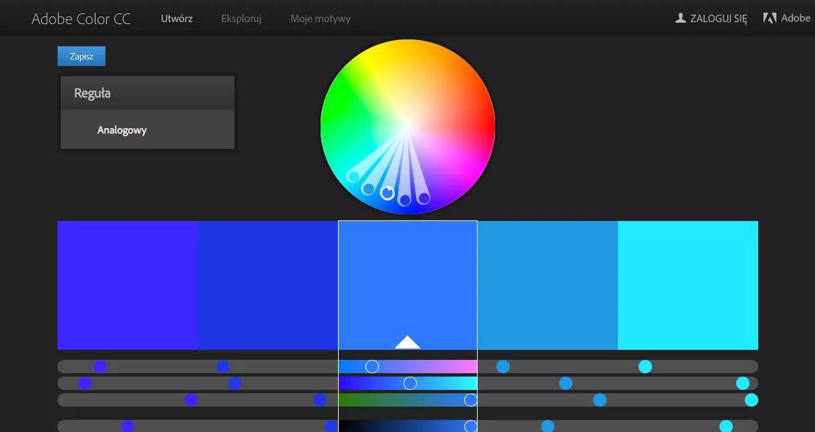Select the medium sky-blue swatch
Screen dimensions: 815x432
(548, 285)
